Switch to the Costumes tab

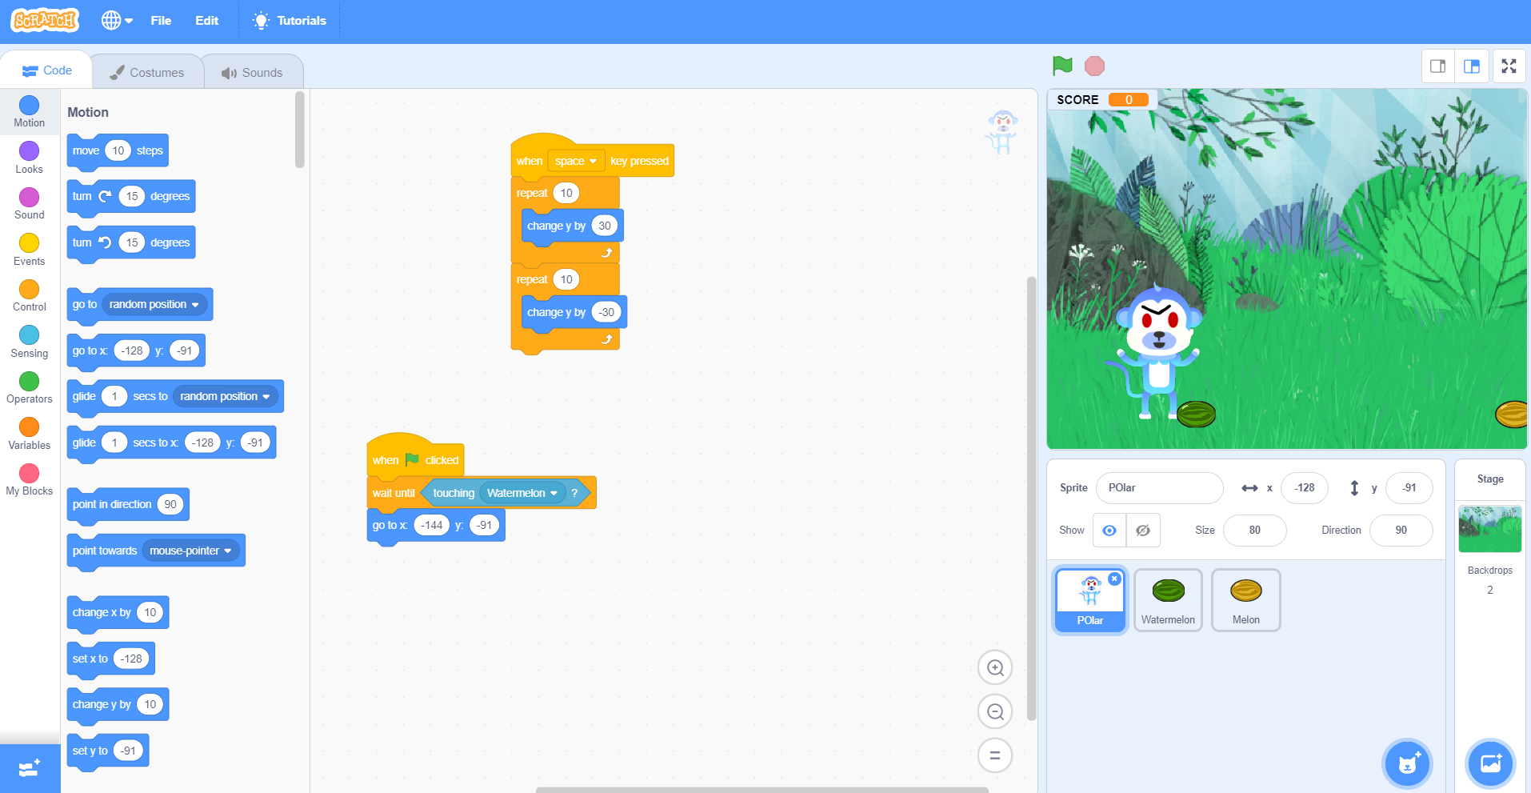click(147, 72)
